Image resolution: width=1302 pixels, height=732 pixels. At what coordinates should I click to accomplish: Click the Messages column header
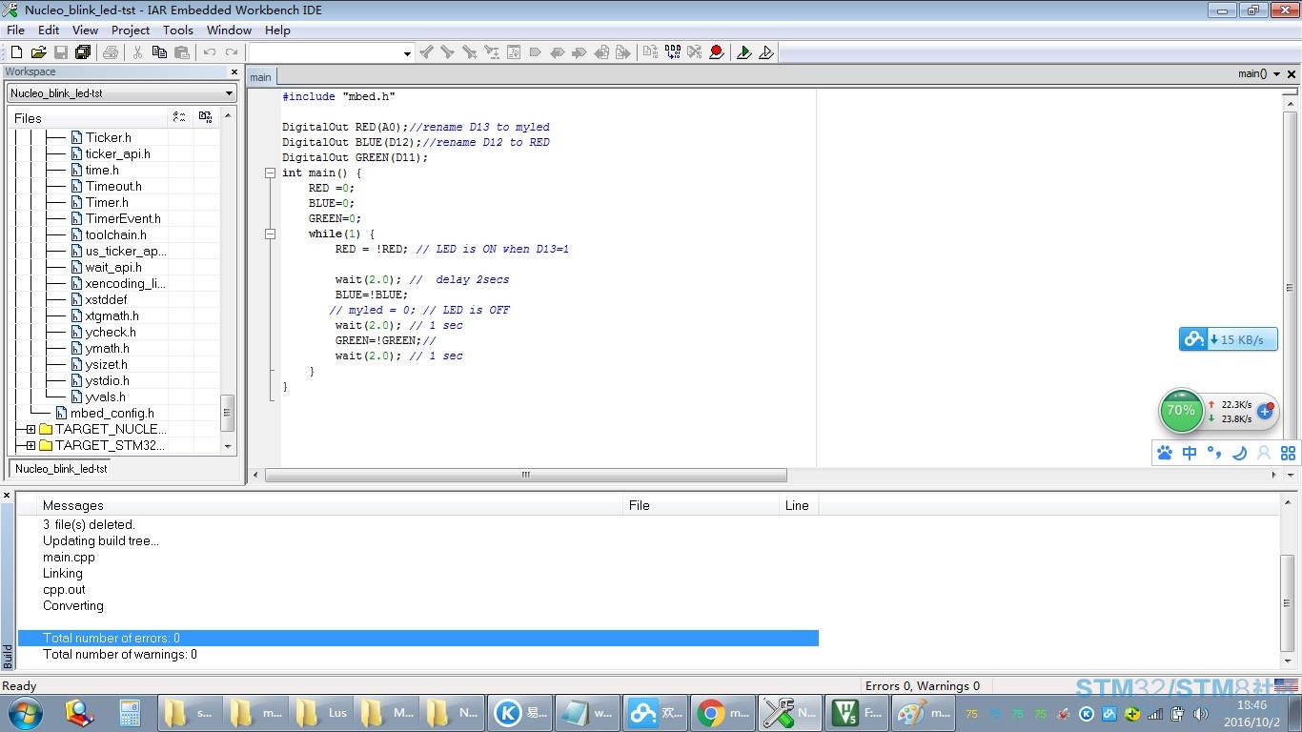click(330, 505)
